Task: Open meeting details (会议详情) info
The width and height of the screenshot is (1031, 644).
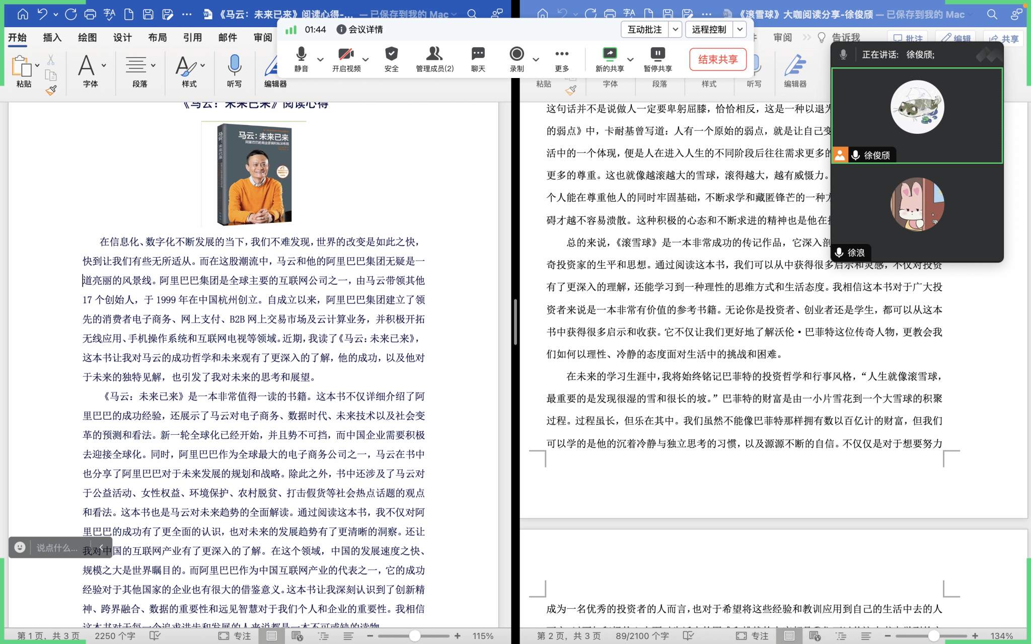Action: click(360, 30)
